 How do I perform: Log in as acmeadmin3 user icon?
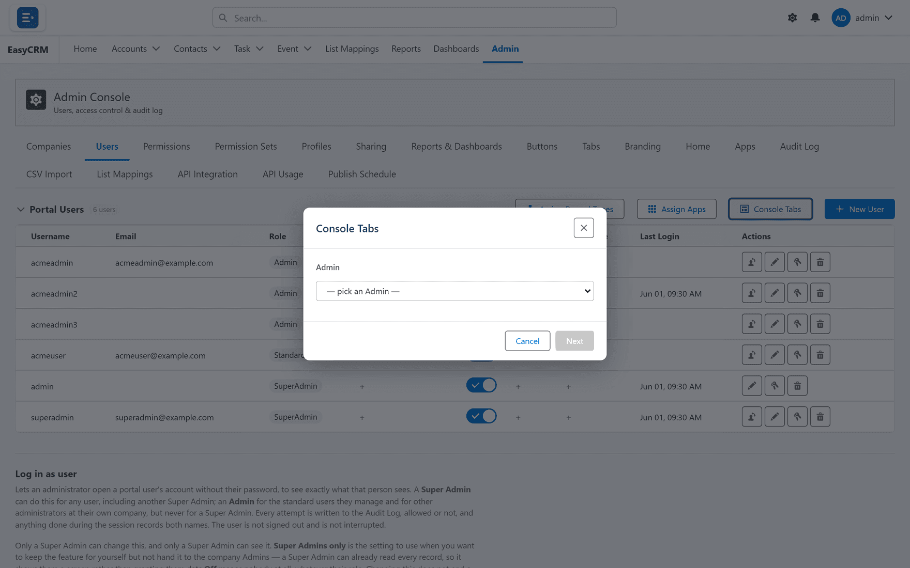point(752,324)
